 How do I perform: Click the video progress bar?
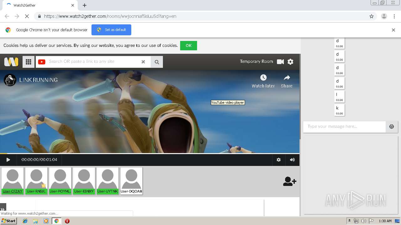click(x=150, y=153)
